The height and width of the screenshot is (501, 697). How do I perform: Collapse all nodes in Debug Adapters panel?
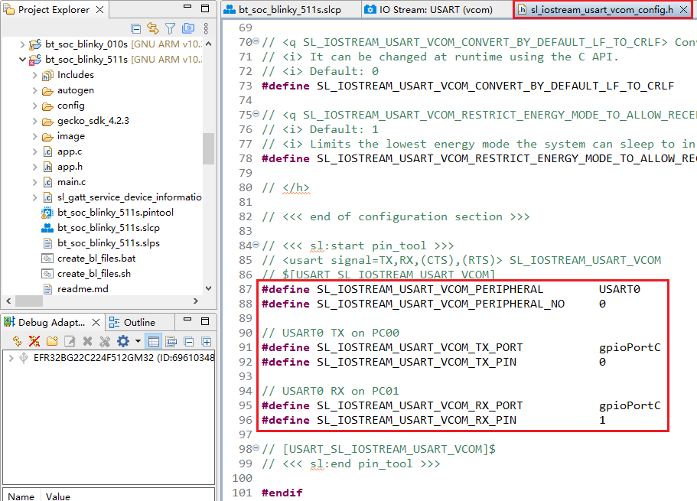[188, 340]
